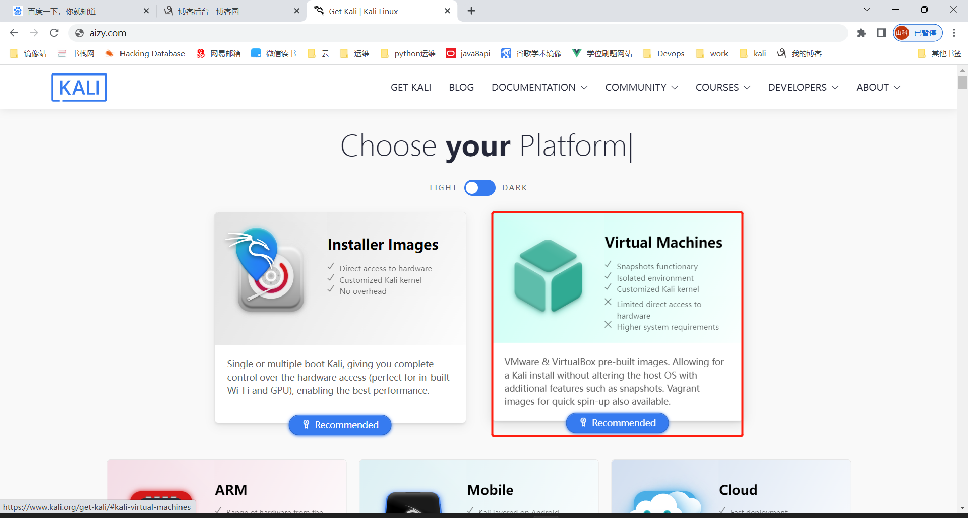Viewport: 968px width, 518px height.
Task: Open the BLOG navigation link
Action: (x=461, y=87)
